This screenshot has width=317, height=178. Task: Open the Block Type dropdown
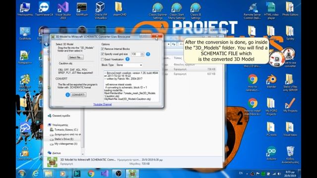coord(129,65)
